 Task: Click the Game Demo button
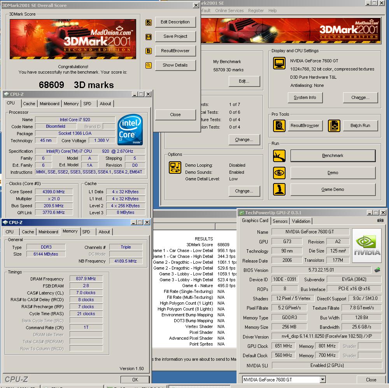333,190
